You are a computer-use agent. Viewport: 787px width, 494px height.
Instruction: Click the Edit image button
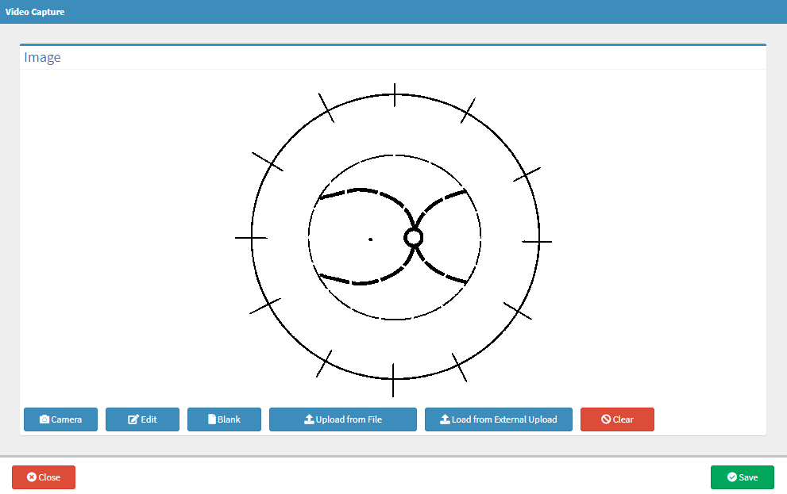coord(142,419)
